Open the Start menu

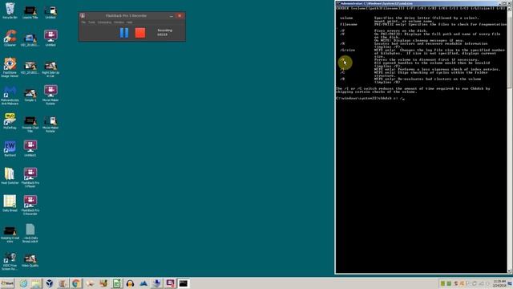tap(7, 283)
